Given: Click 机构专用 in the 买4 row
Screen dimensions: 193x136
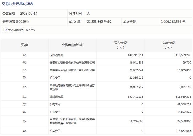Looking at the screenshot, I should click(x=55, y=78).
